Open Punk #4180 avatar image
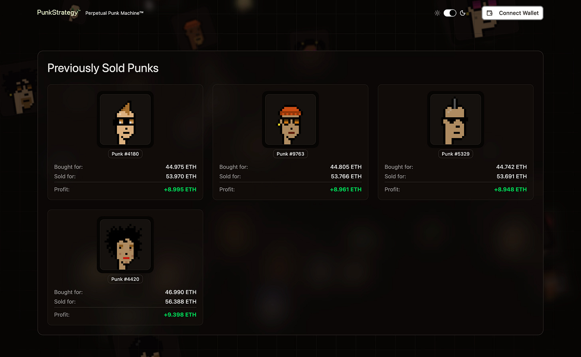Viewport: 581px width, 357px height. 125,119
